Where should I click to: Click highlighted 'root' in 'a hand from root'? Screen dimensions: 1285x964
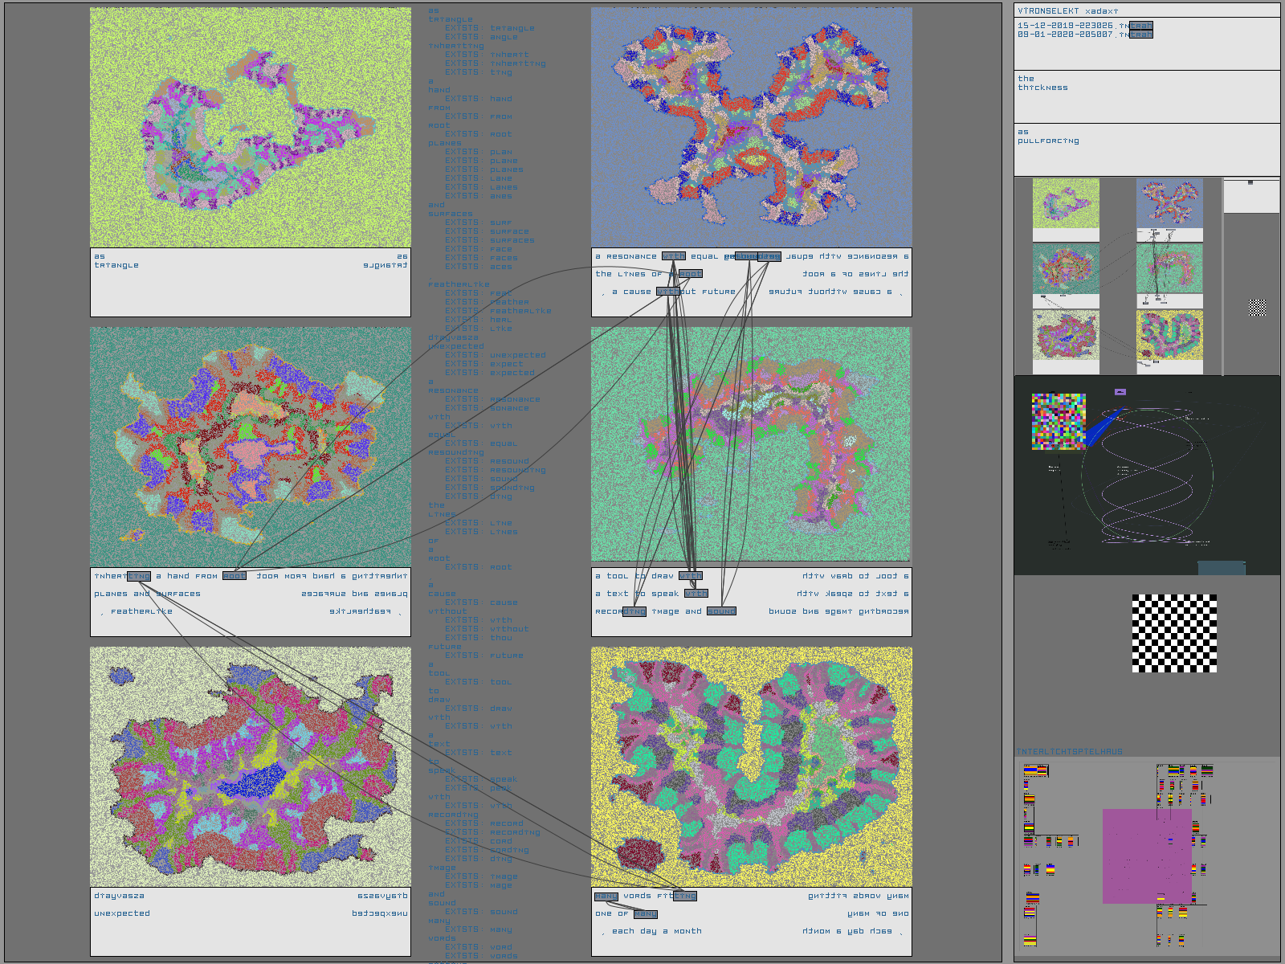[x=235, y=576]
